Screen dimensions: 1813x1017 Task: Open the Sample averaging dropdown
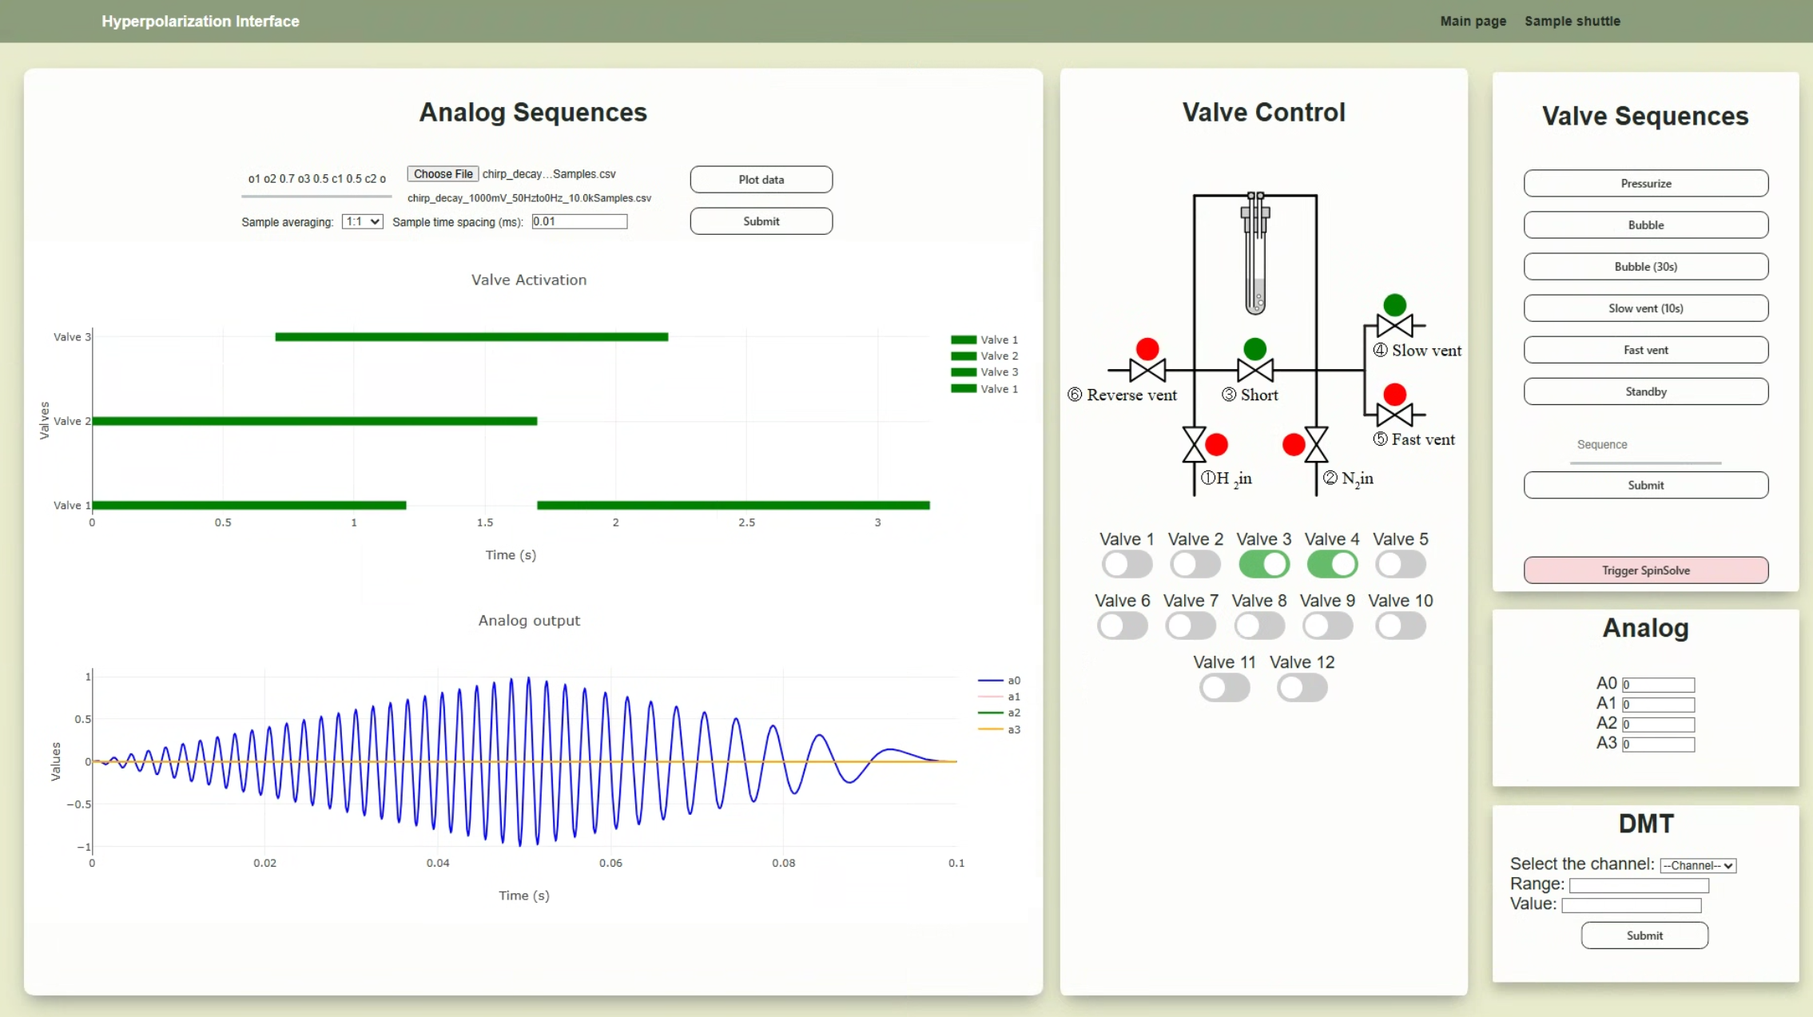tap(362, 221)
